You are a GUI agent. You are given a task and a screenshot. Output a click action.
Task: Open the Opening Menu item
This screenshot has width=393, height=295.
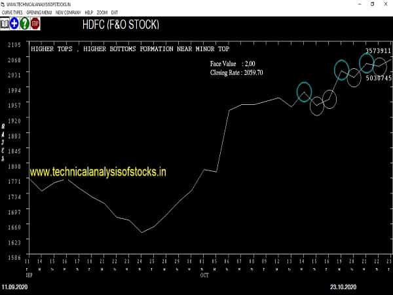(39, 12)
